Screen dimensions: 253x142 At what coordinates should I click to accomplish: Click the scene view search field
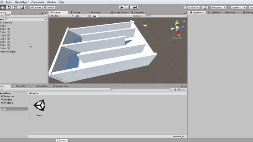[165, 16]
